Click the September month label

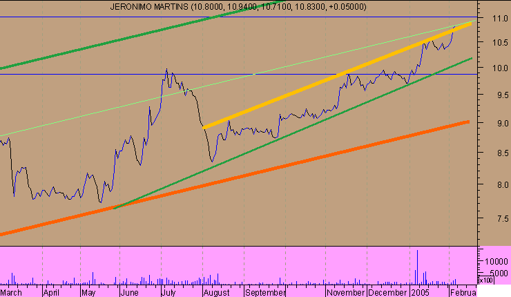click(x=265, y=292)
